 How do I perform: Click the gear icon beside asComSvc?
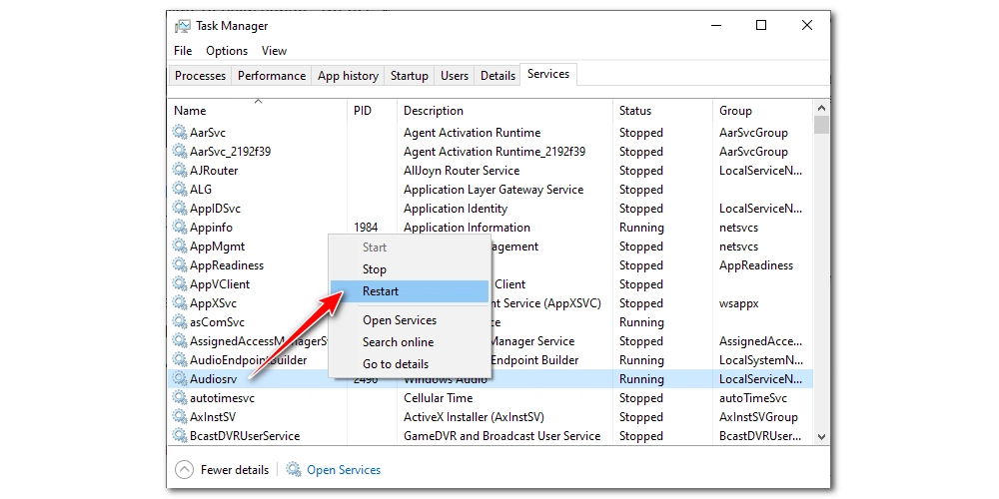coord(180,322)
